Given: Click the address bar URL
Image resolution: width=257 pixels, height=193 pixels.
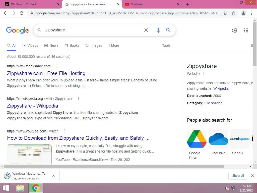Looking at the screenshot, I should [127, 13].
